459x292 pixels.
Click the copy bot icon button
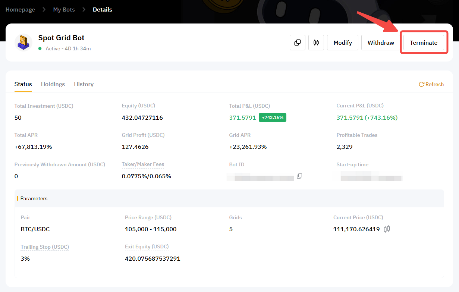point(298,43)
